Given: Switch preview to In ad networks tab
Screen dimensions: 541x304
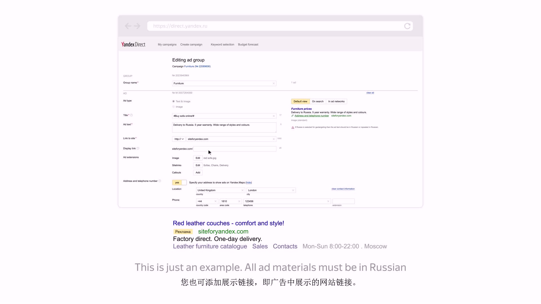Looking at the screenshot, I should tap(336, 101).
